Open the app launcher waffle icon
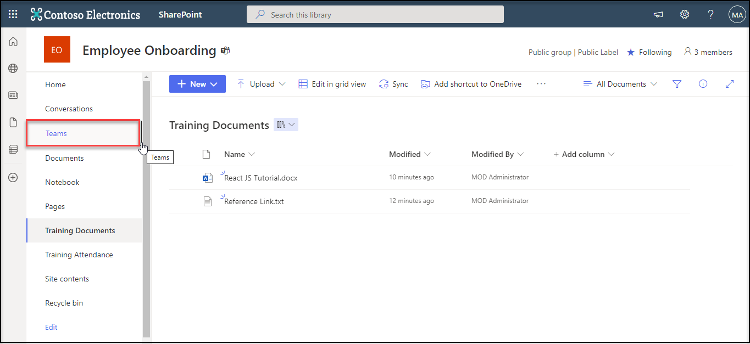Screen dimensions: 750x344 [x=13, y=15]
